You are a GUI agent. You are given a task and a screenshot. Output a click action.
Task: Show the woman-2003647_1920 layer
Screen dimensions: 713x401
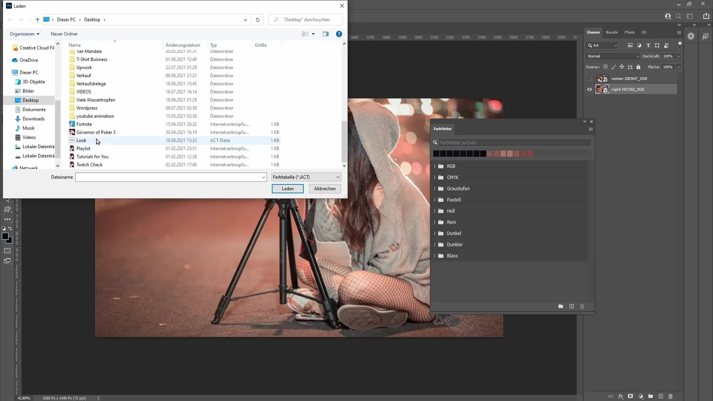(x=589, y=78)
